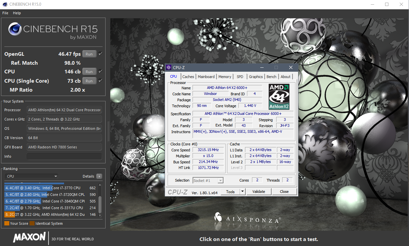Image resolution: width=409 pixels, height=246 pixels.
Task: Open the Socket #1 selection dropdown
Action: [x=208, y=181]
